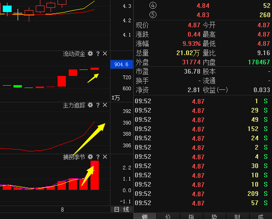Show help for 主力追踪 indicator
Image resolution: width=272 pixels, height=219 pixels.
[98, 105]
